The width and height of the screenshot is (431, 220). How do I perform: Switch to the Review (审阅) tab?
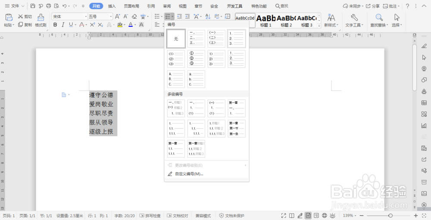(x=166, y=6)
